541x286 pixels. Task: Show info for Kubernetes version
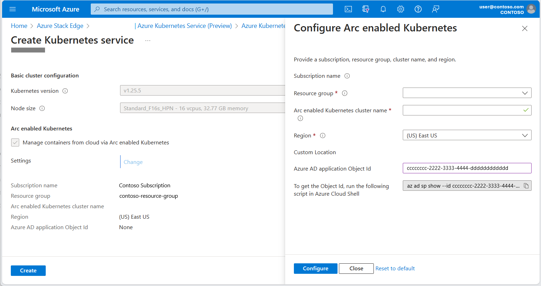(65, 91)
